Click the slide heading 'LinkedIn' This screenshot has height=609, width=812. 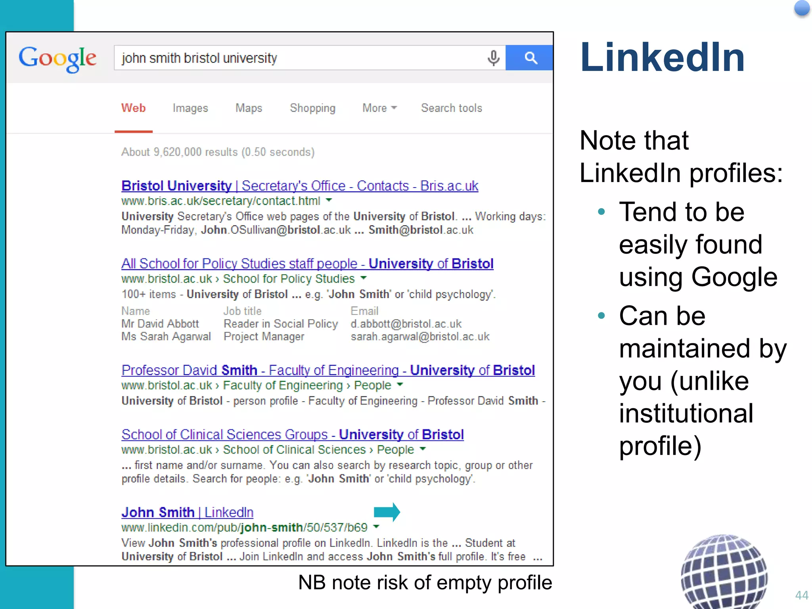tap(662, 58)
